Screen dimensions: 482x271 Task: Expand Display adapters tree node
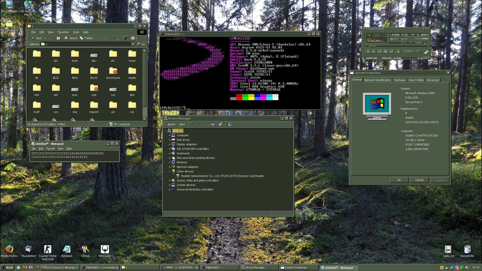[x=169, y=144]
